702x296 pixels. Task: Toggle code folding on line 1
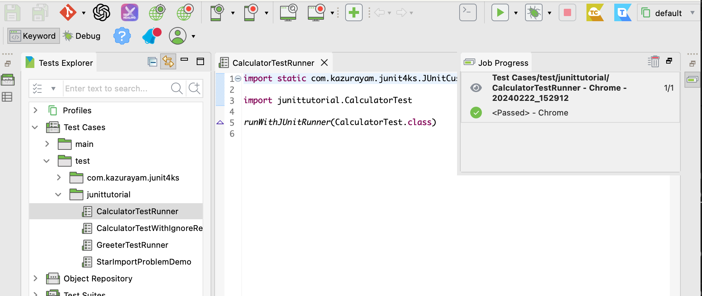pos(238,79)
